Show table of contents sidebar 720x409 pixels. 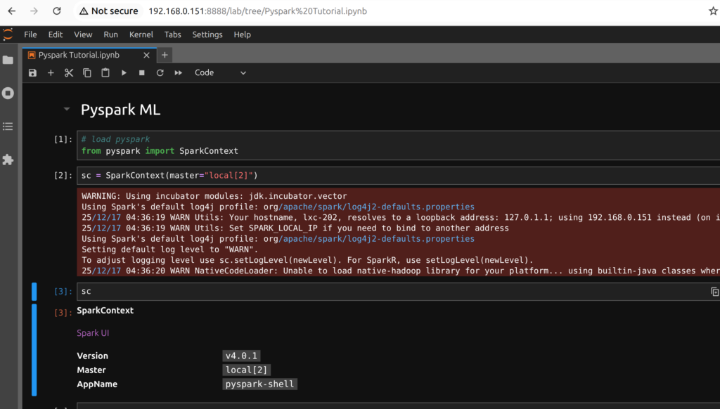[8, 126]
